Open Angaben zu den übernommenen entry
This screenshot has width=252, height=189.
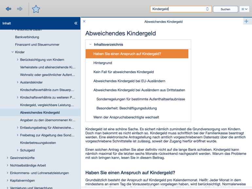[48, 120]
